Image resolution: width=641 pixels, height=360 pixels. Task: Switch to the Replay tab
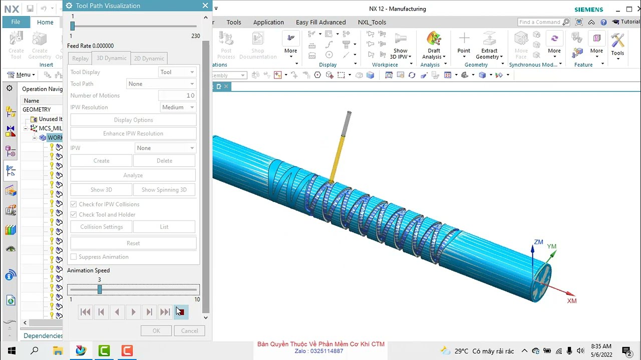pos(80,58)
